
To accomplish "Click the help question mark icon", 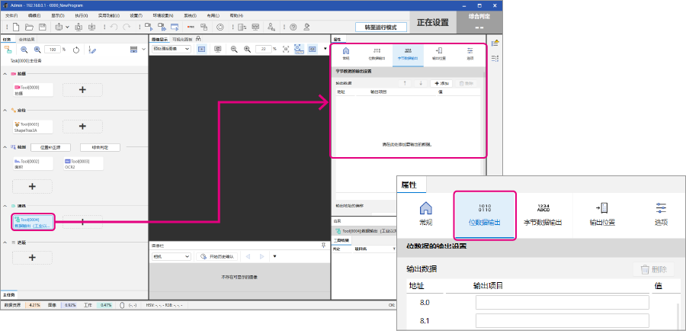I will click(293, 27).
